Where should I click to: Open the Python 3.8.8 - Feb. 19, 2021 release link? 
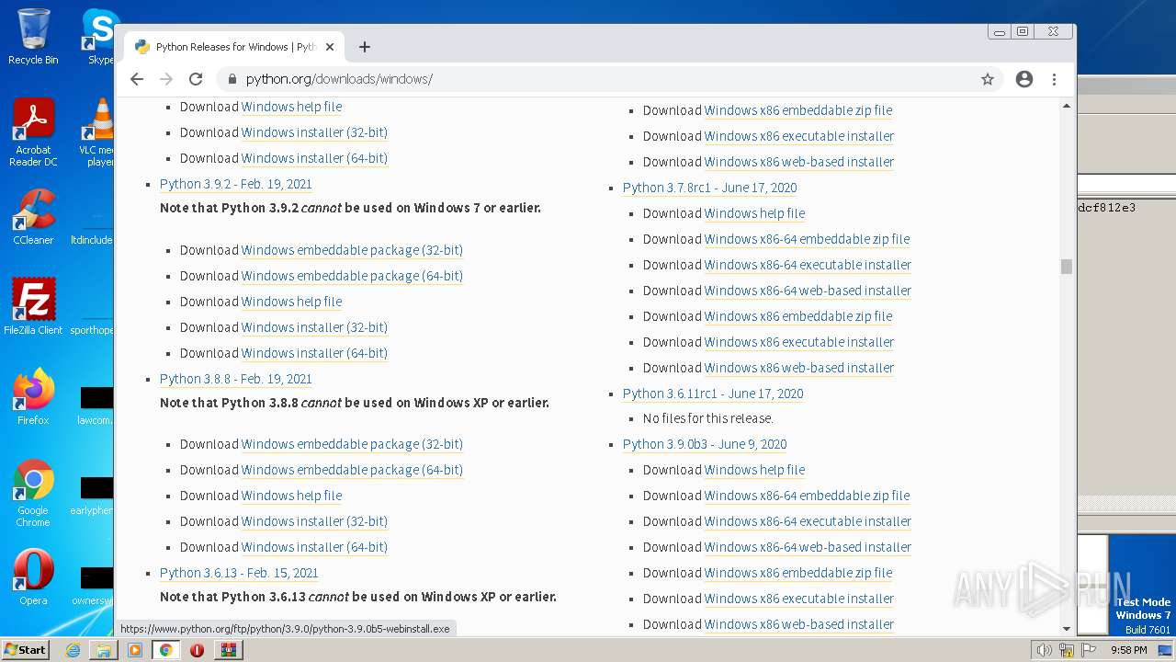coord(236,379)
